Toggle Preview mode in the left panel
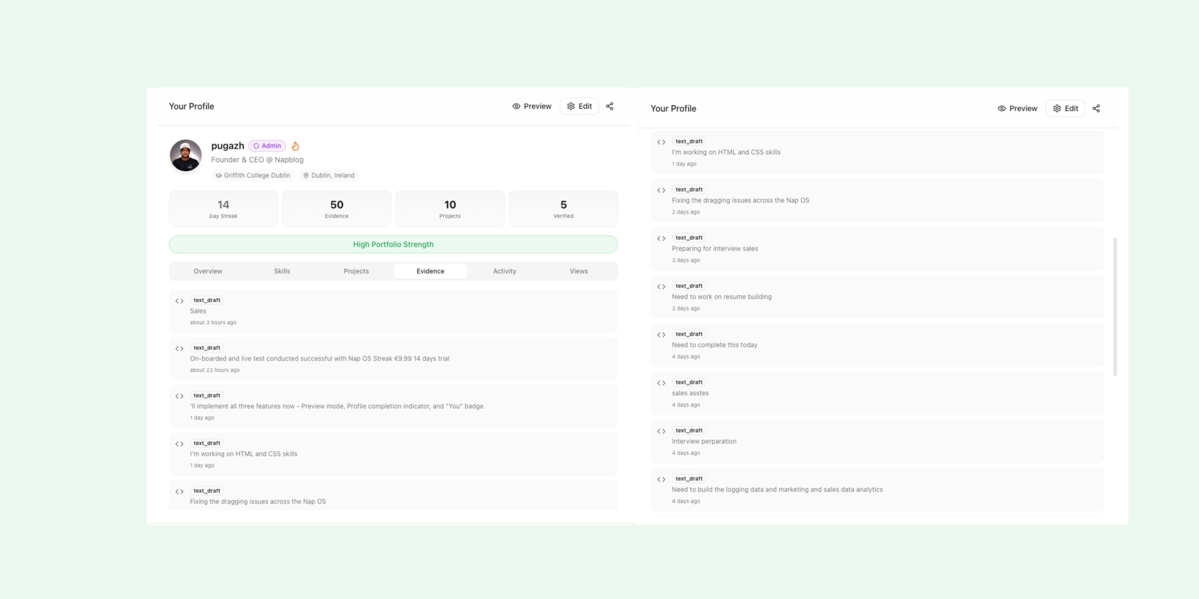The image size is (1199, 599). pyautogui.click(x=532, y=106)
